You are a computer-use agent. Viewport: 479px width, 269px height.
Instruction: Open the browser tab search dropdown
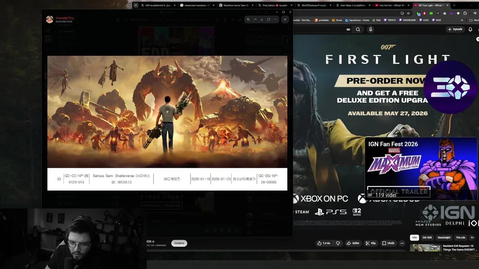tap(136, 5)
